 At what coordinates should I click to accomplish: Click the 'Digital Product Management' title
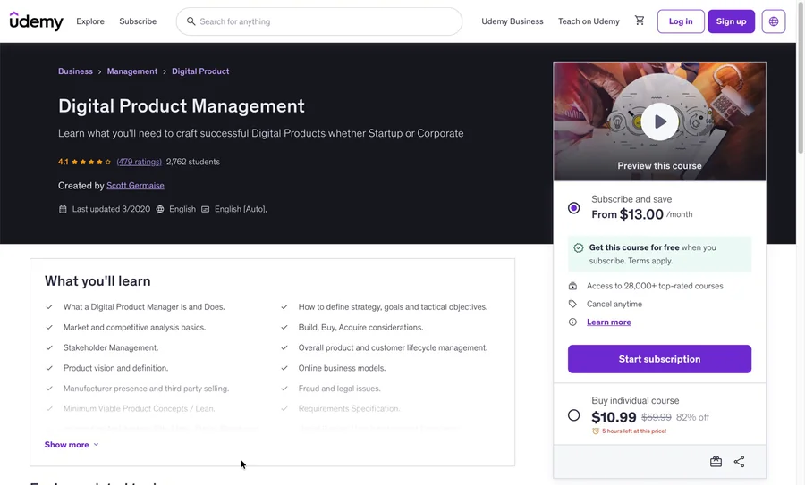[x=182, y=105]
